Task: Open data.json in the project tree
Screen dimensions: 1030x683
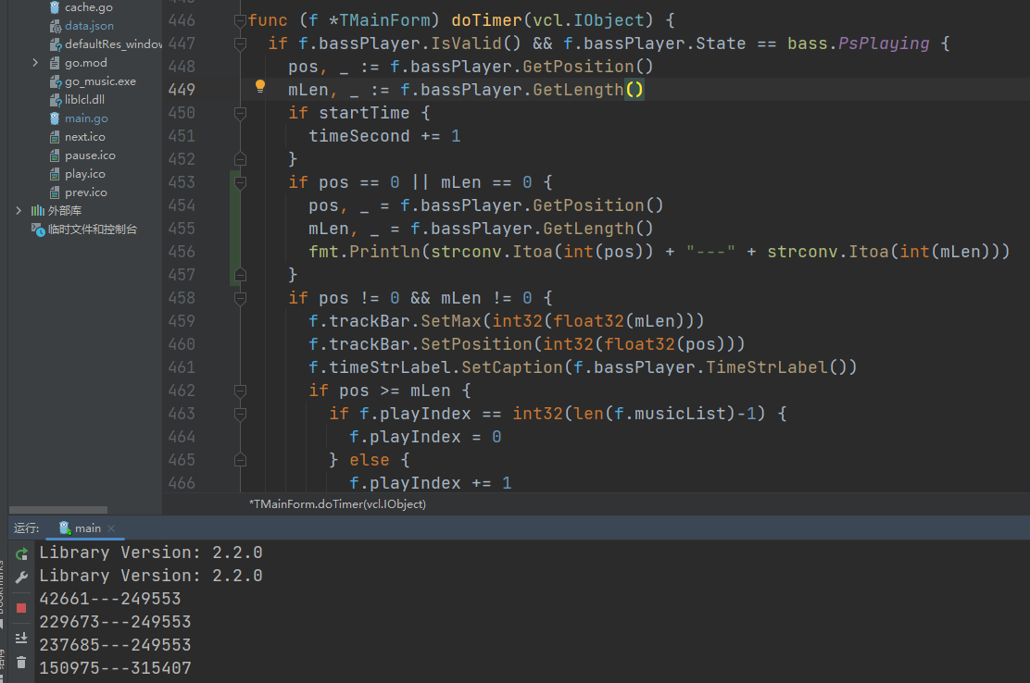Action: pyautogui.click(x=89, y=26)
